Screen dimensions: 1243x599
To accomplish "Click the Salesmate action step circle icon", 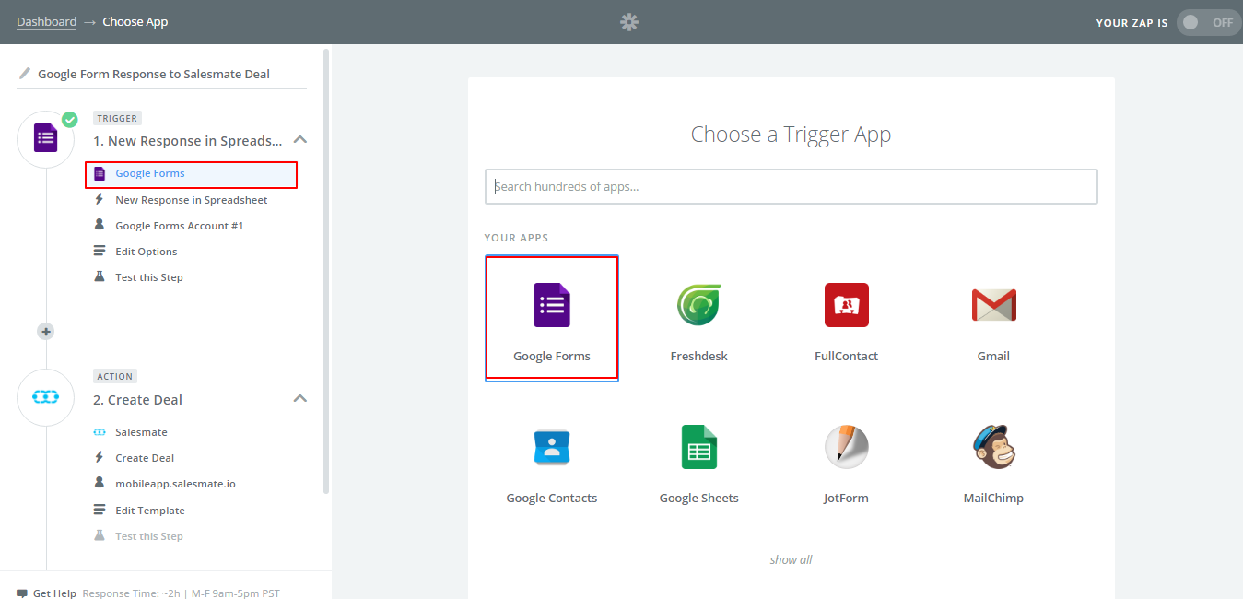I will pos(46,397).
